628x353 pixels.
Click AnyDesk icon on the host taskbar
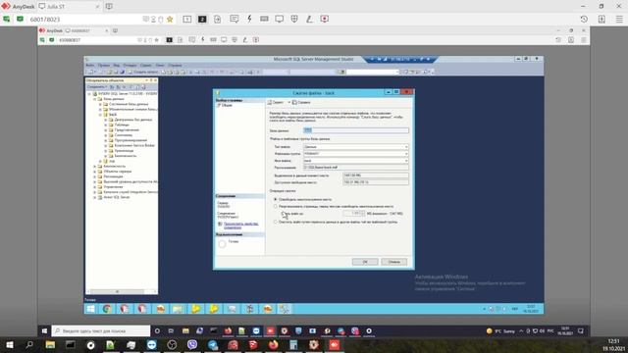tap(335, 345)
